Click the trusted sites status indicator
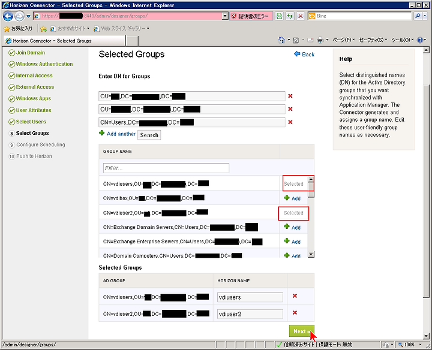The height and width of the screenshot is (350, 432). tap(314, 345)
